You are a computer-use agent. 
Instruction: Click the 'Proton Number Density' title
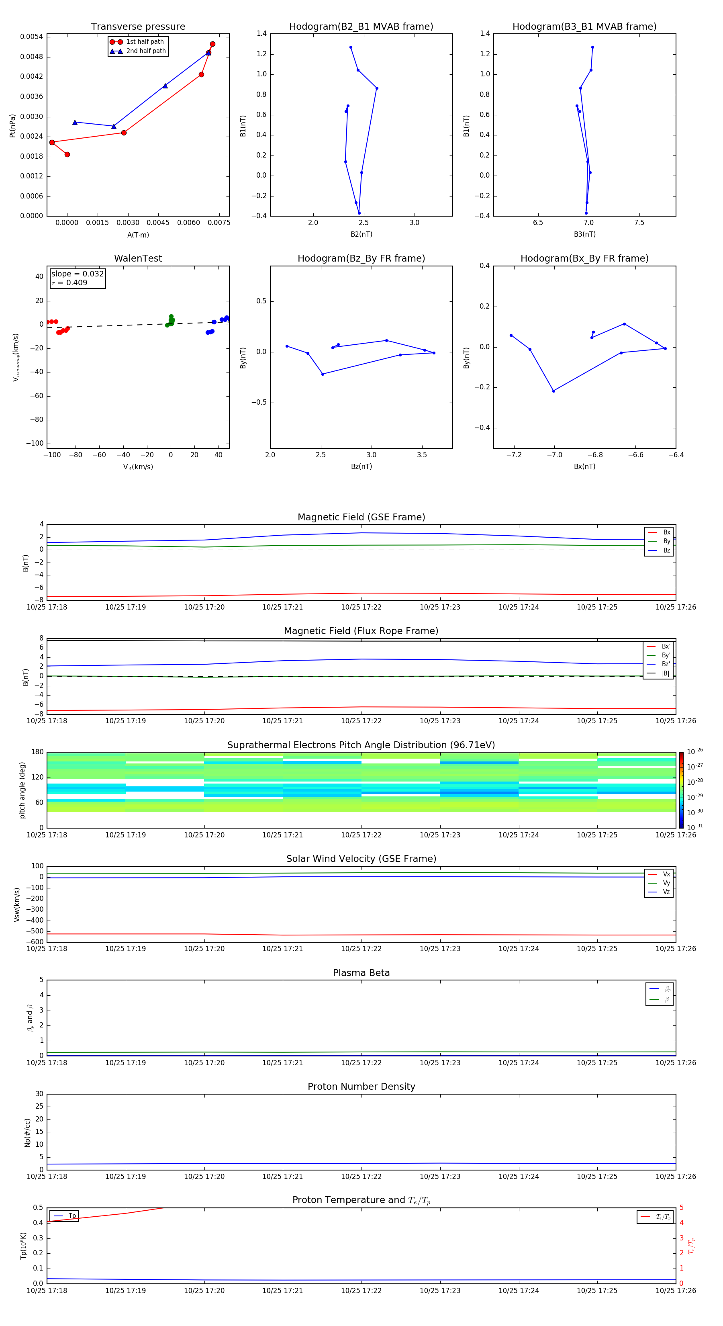361,1087
